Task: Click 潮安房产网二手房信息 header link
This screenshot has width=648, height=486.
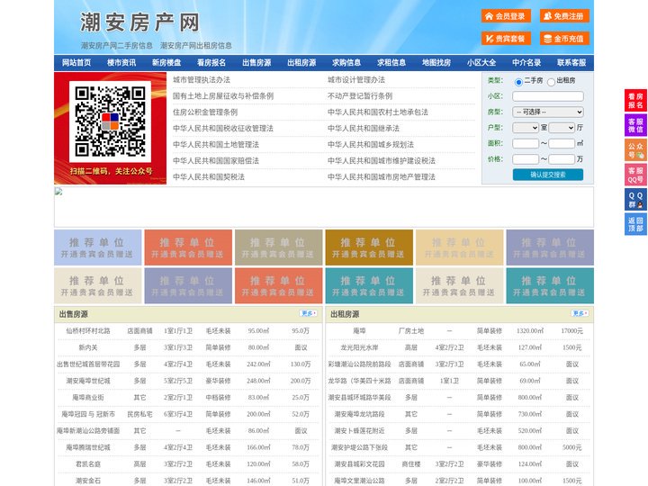Action: click(117, 46)
